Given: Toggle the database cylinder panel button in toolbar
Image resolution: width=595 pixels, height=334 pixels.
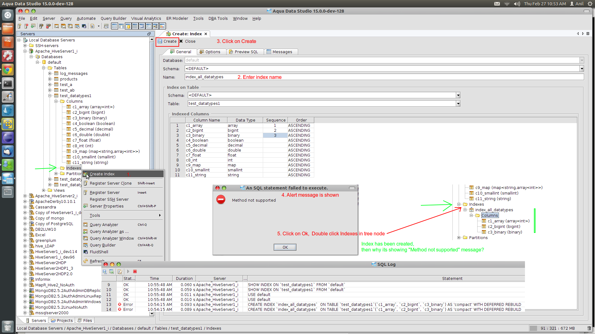Looking at the screenshot, I should coord(128,26).
